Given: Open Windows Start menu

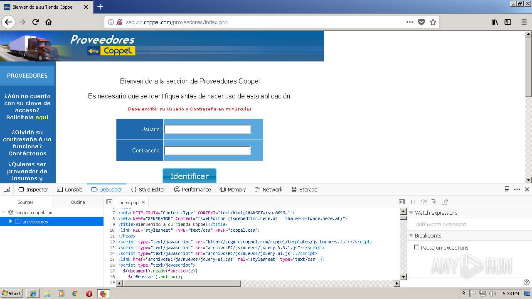Looking at the screenshot, I should coord(11,293).
